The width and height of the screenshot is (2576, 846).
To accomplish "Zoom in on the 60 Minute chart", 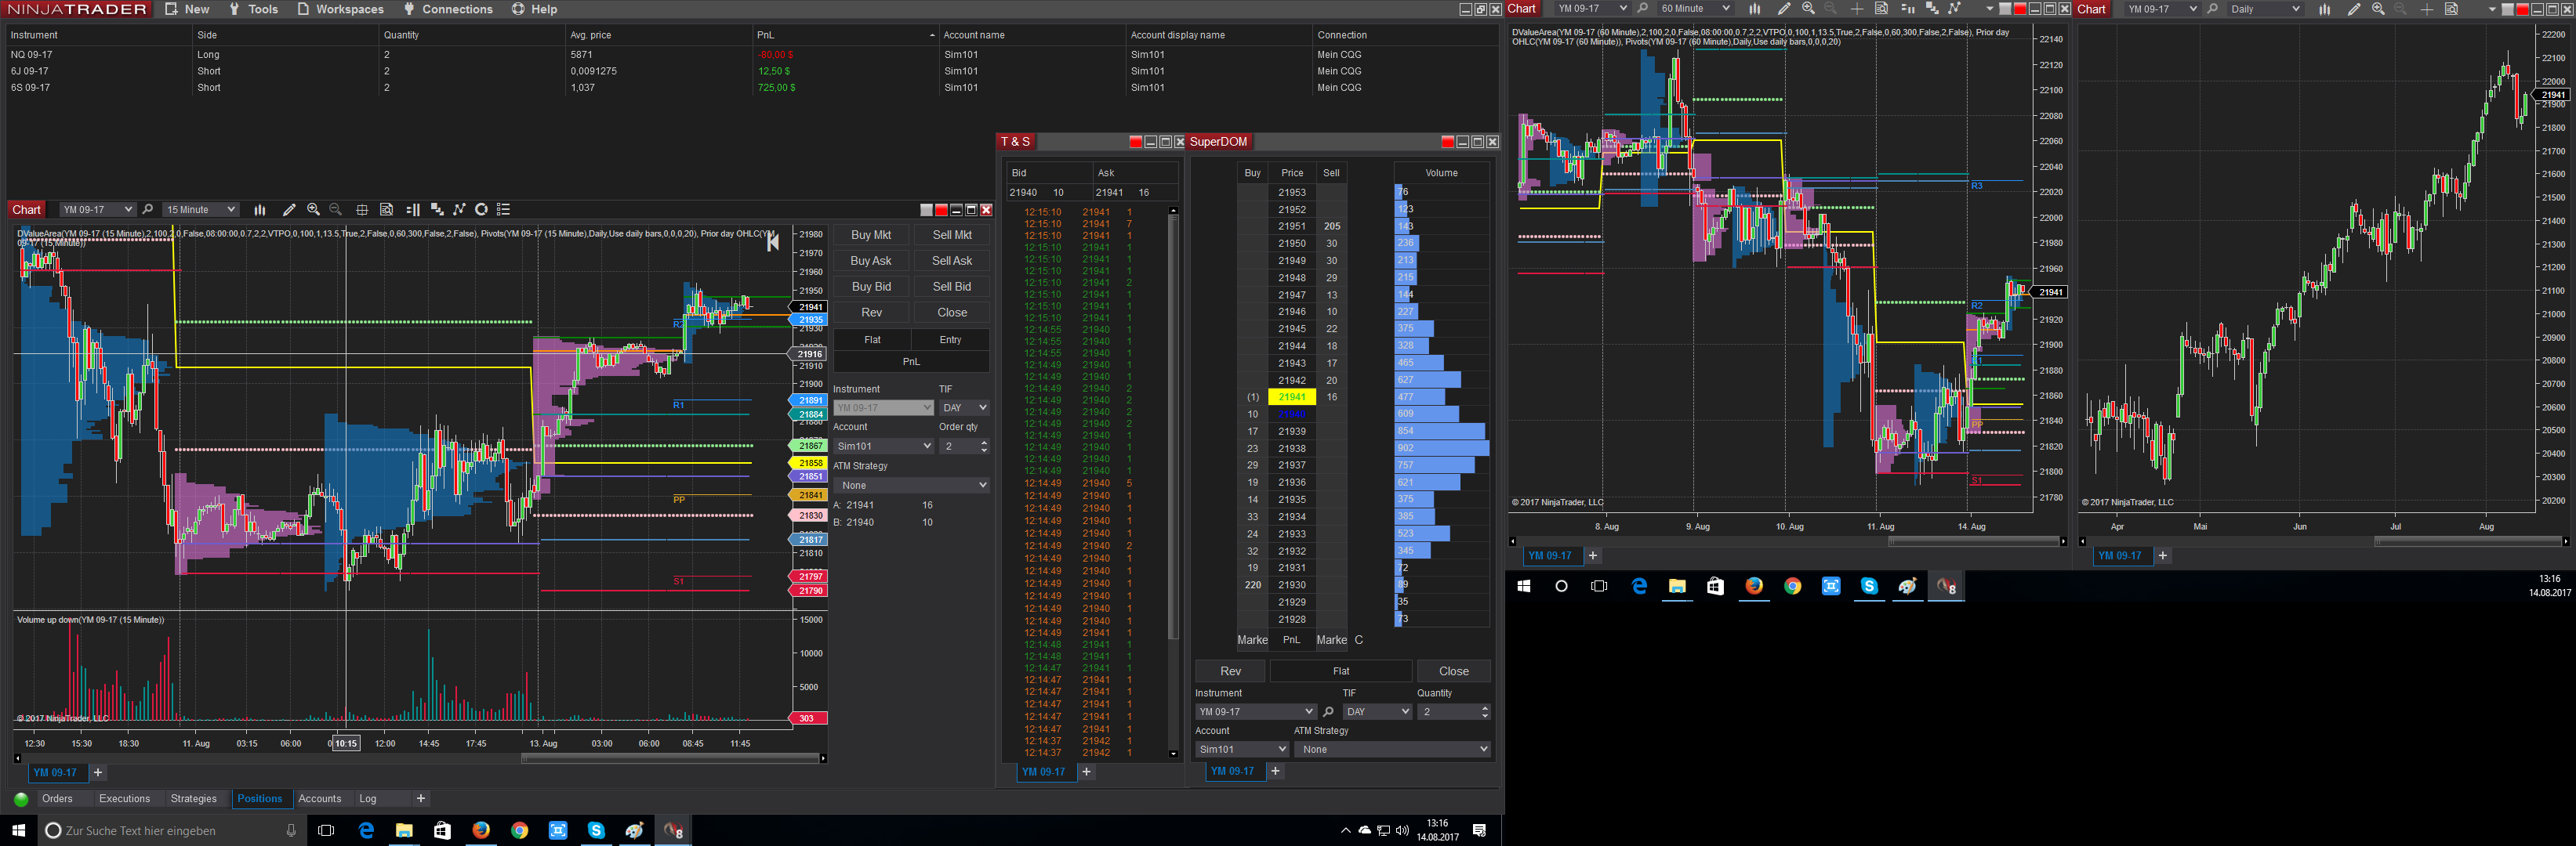I will click(x=1808, y=9).
